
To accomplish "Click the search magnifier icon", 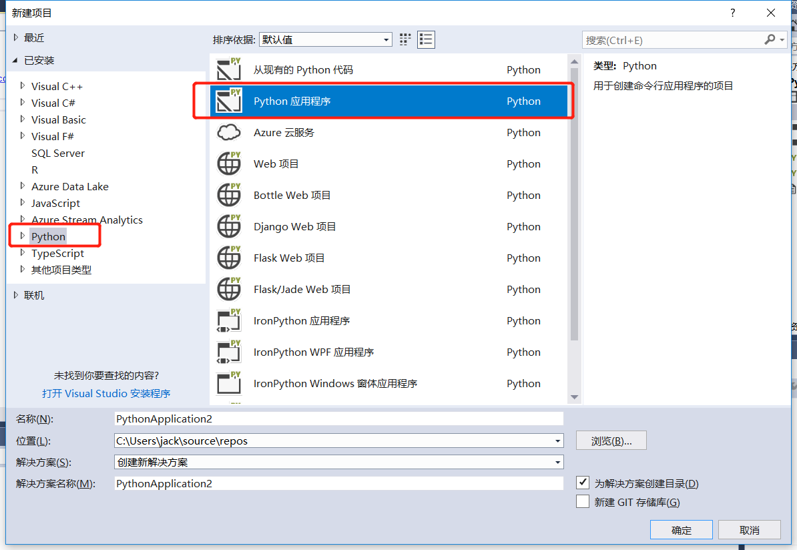I will click(770, 39).
